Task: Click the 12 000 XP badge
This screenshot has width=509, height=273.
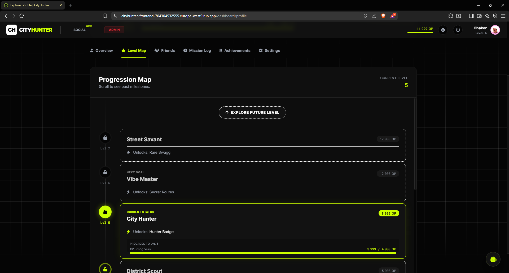Action: point(388,174)
